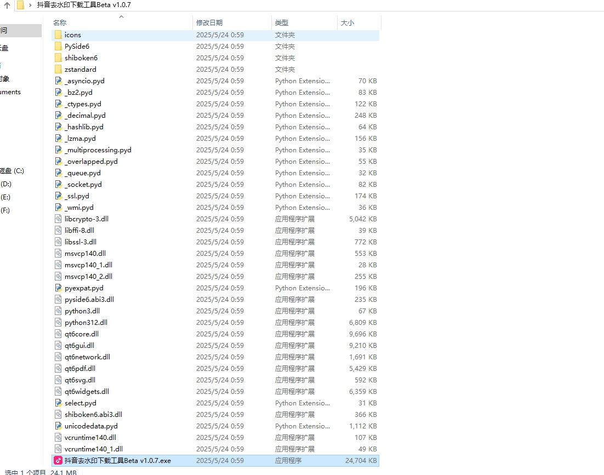The height and width of the screenshot is (475, 604).
Task: Click the PySide6 folder icon
Action: tap(58, 46)
